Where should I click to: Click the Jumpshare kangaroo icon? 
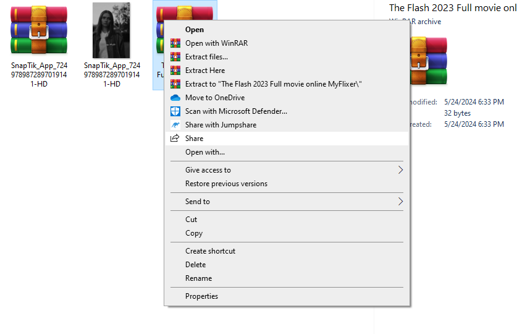(x=175, y=125)
